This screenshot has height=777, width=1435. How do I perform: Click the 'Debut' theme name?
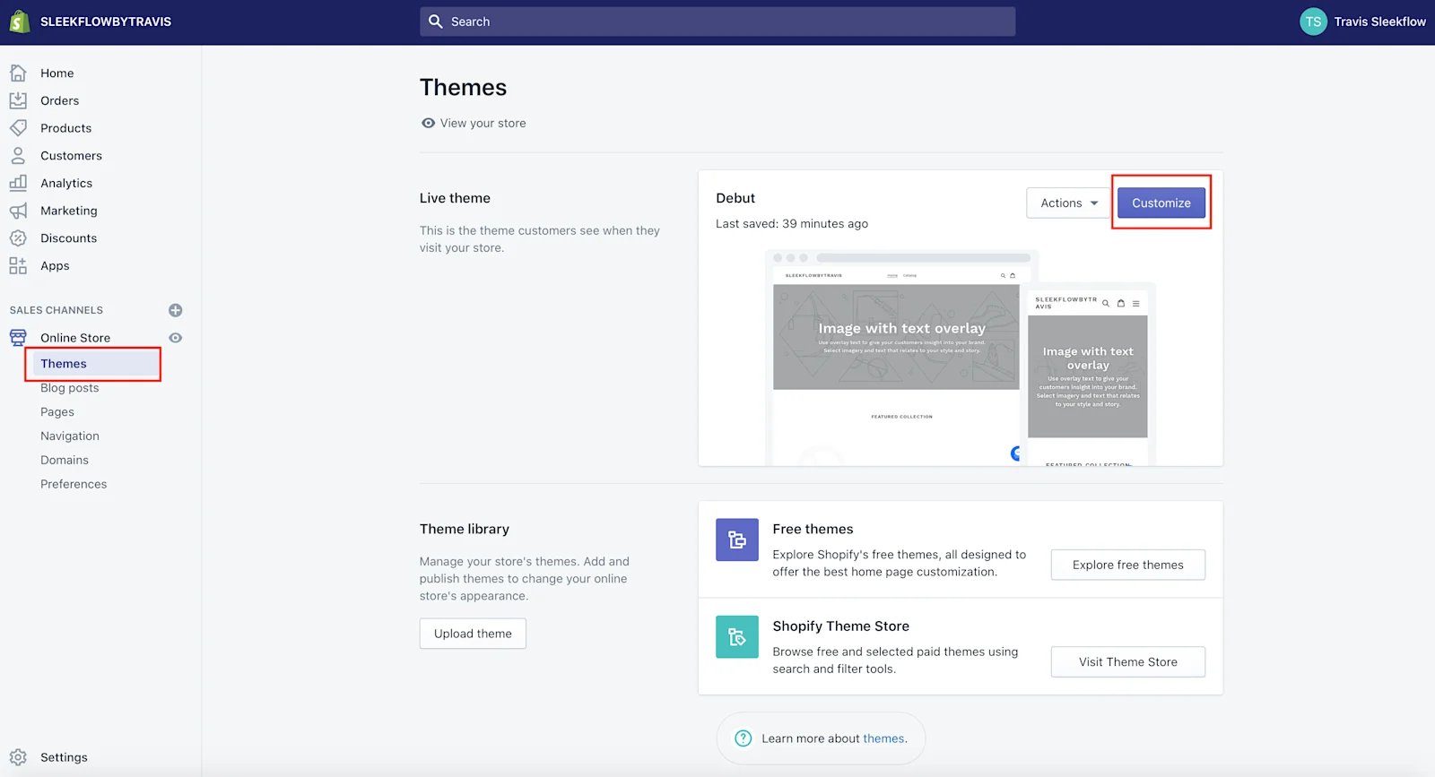(735, 198)
